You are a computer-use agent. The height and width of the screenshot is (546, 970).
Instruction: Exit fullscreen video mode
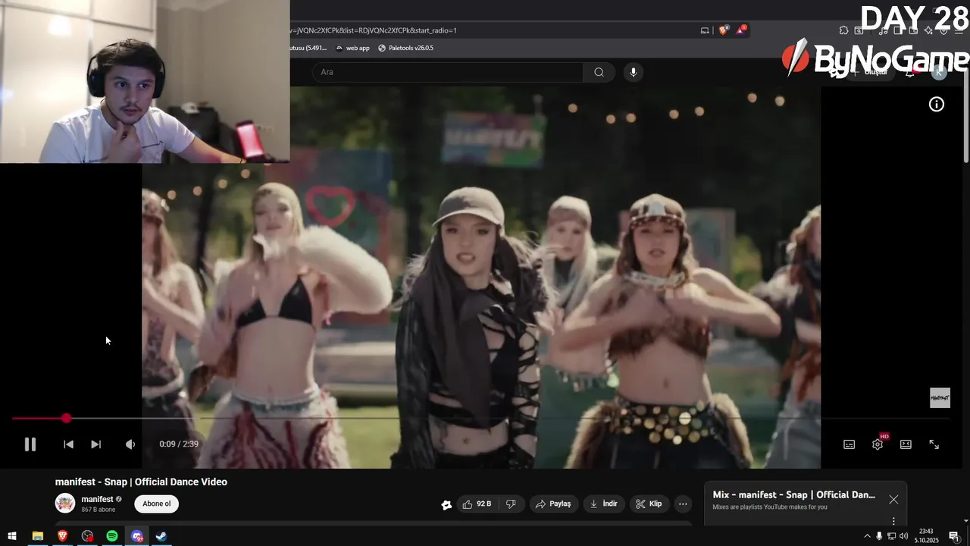click(x=934, y=444)
